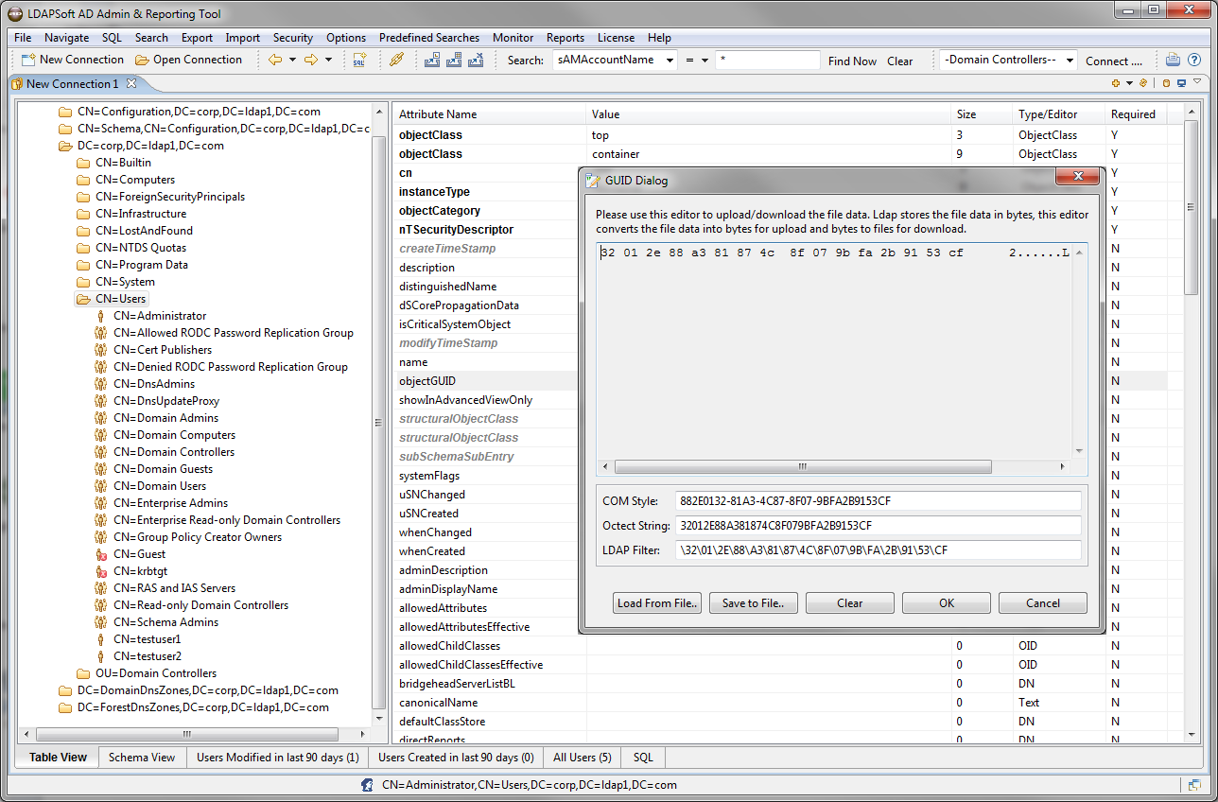Click the CN=Builtin folder icon
The height and width of the screenshot is (802, 1218).
coord(83,163)
